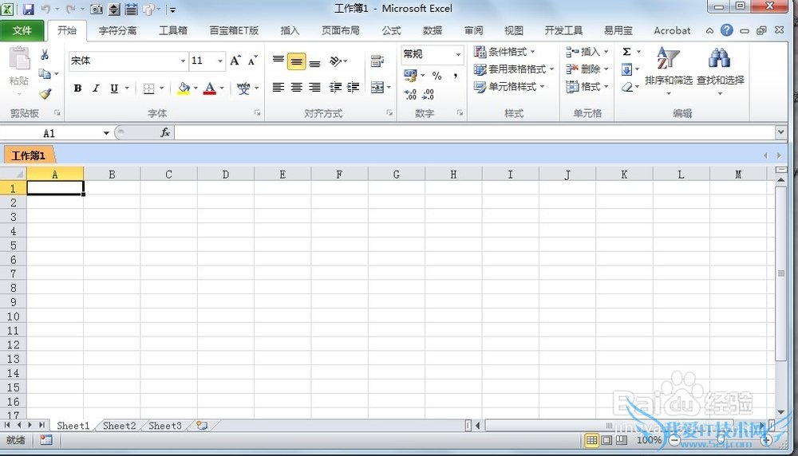798x456 pixels.
Task: Click the increase decimal icon
Action: tap(410, 94)
